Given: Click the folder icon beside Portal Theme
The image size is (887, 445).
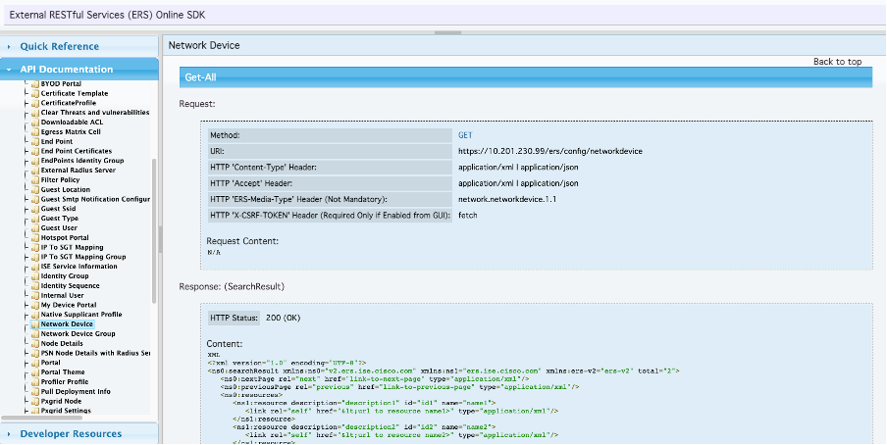Looking at the screenshot, I should [35, 372].
